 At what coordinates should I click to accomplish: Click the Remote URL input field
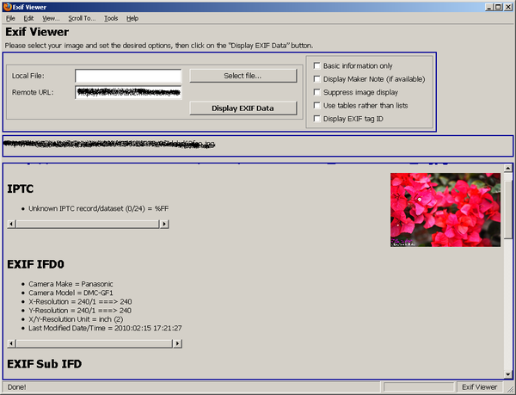128,92
